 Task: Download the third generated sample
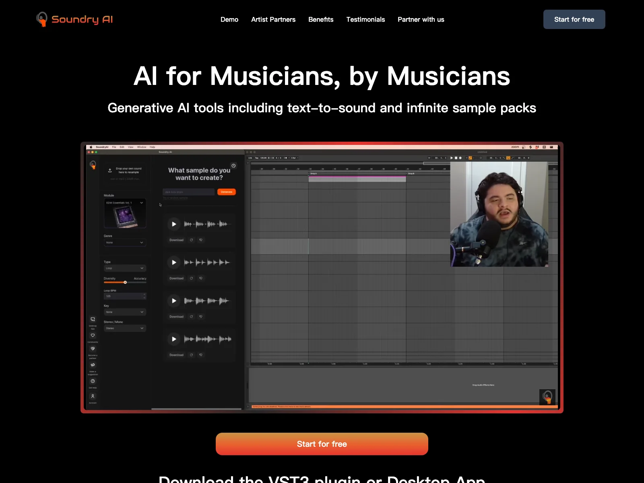click(x=176, y=317)
